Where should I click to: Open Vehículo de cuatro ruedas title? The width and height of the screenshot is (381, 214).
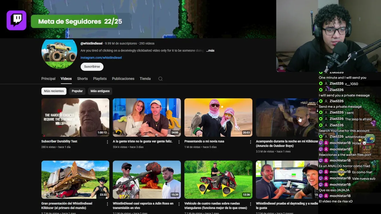(x=216, y=206)
